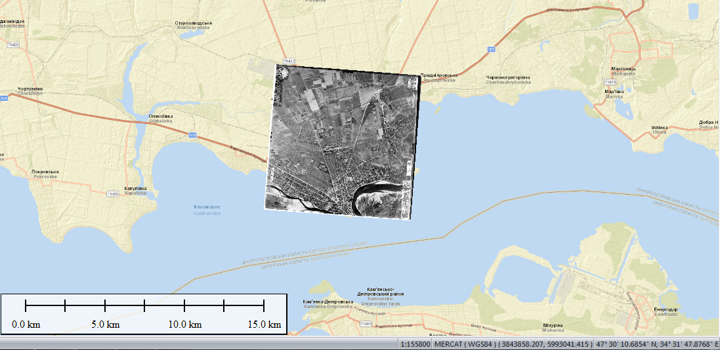Click the Marhanets city label
This screenshot has height=350, width=720.
[x=620, y=71]
